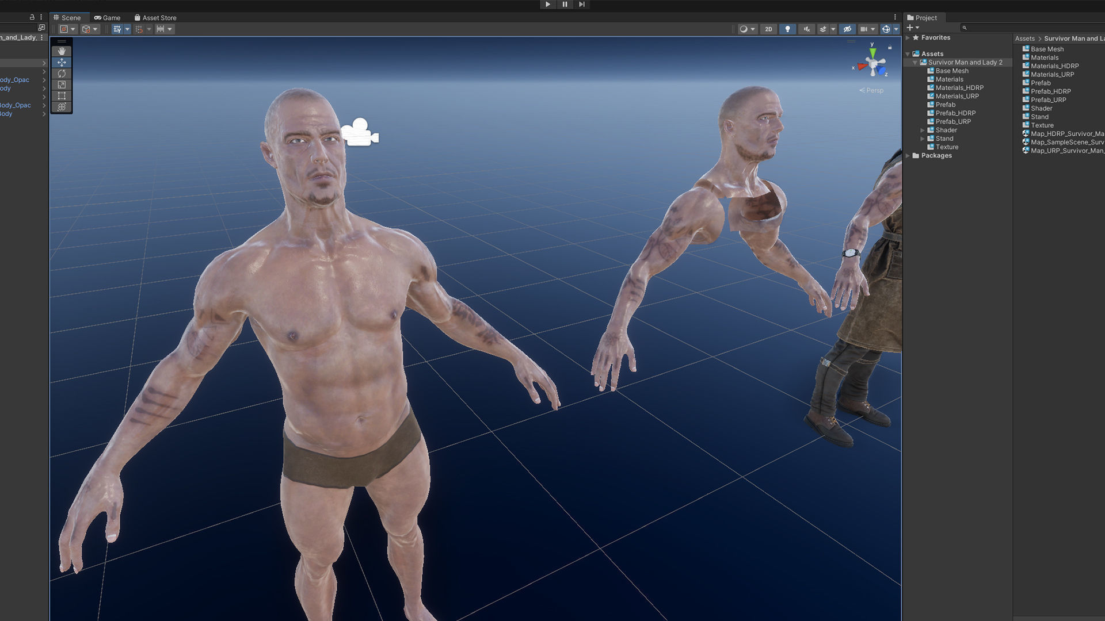The height and width of the screenshot is (621, 1105).
Task: Toggle scene effects (skybox, fog)
Action: (x=823, y=29)
